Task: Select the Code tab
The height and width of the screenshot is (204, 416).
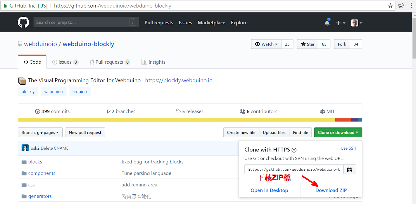Action: [x=32, y=62]
